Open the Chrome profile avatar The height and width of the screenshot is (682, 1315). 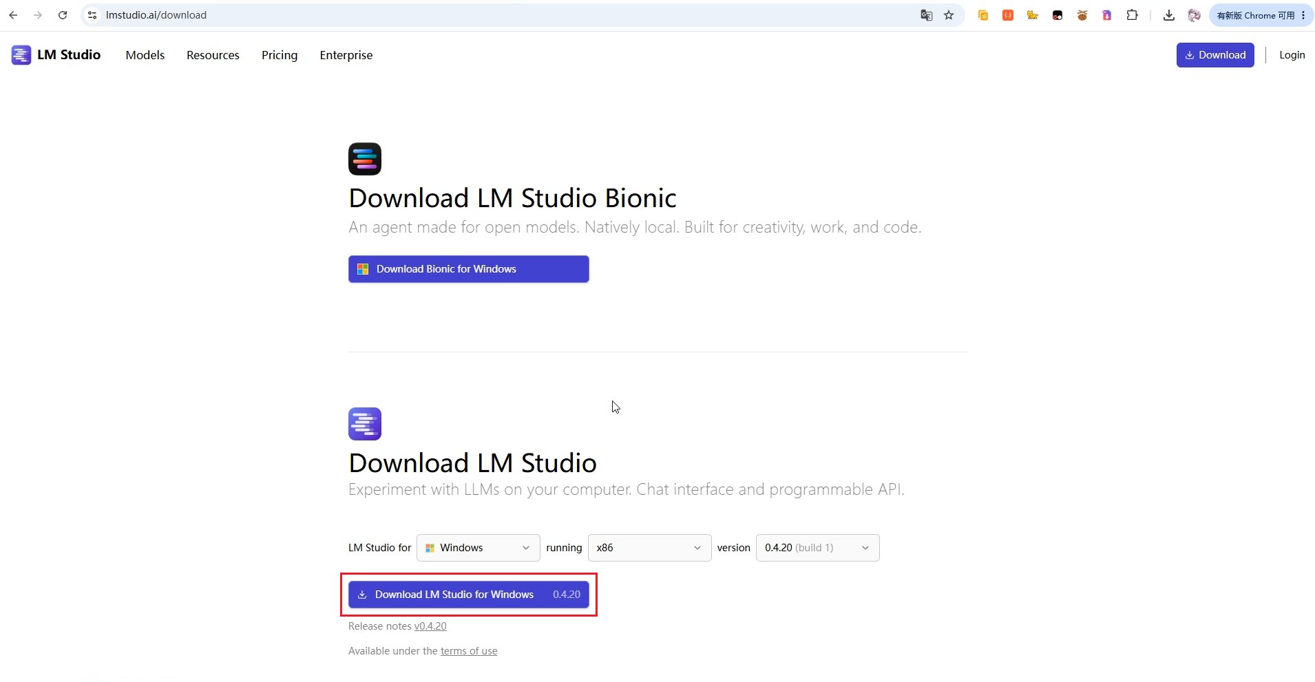click(1194, 15)
